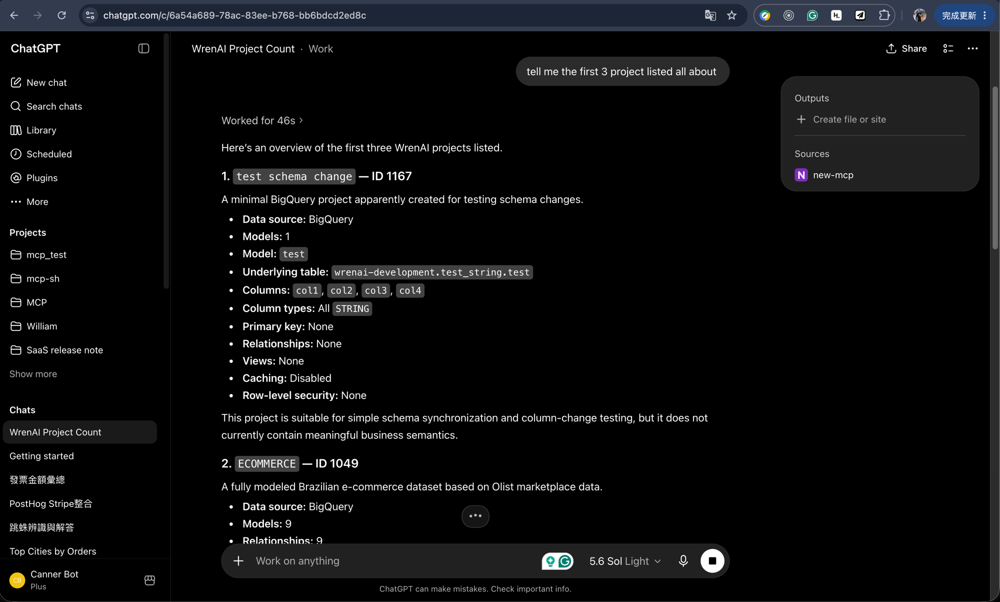Viewport: 1000px width, 602px height.
Task: Open the SaaS release note project
Action: [56, 350]
